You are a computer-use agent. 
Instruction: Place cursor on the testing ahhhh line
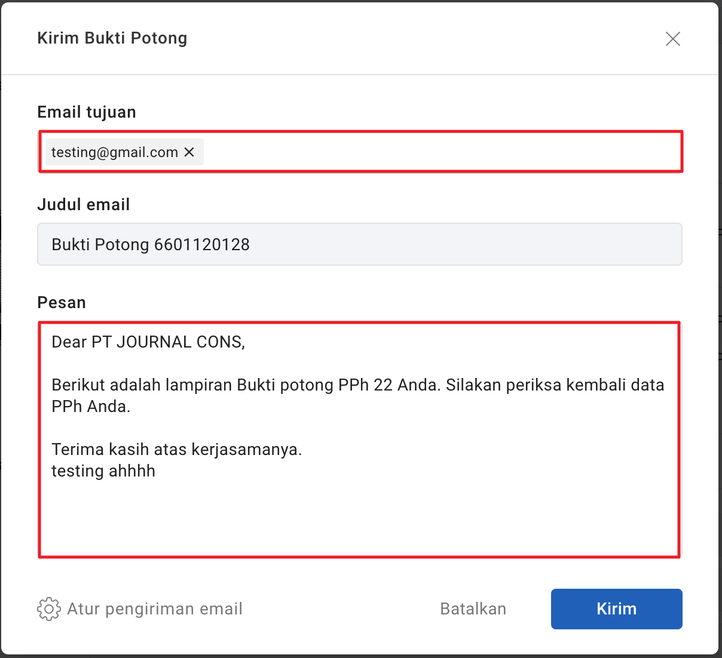click(103, 471)
